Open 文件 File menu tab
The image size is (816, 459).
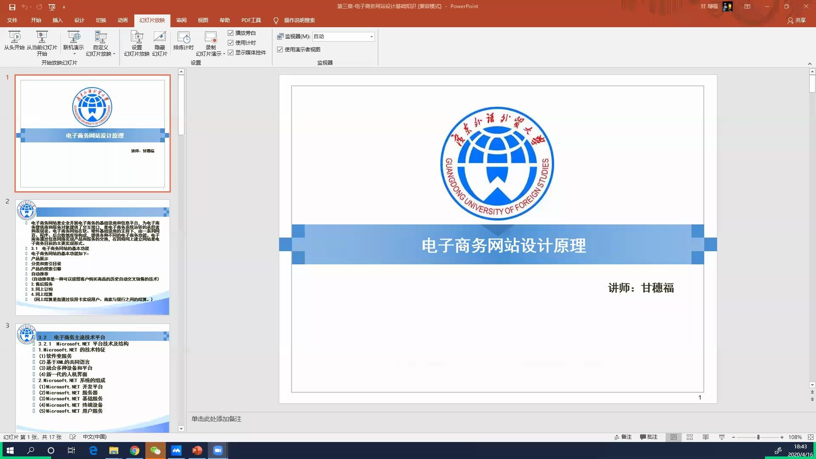(12, 20)
